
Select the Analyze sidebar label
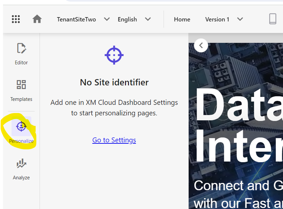coord(21,178)
